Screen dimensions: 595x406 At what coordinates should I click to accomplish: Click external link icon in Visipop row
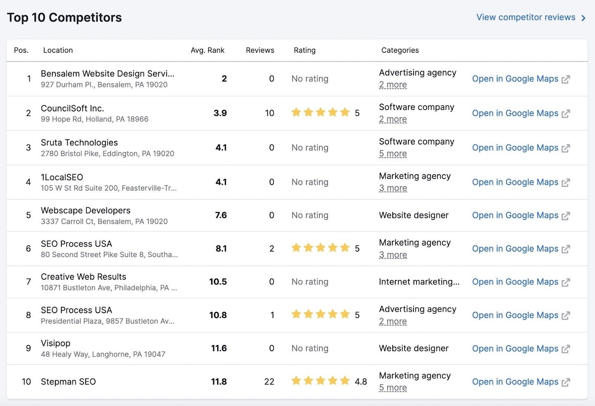pos(566,349)
